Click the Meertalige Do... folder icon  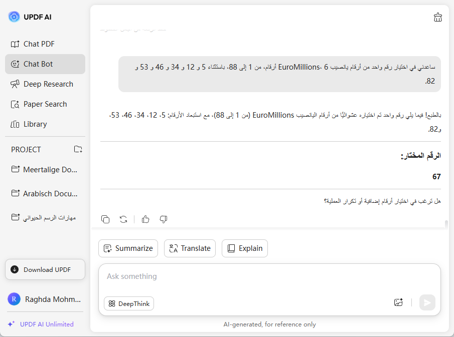pos(16,169)
